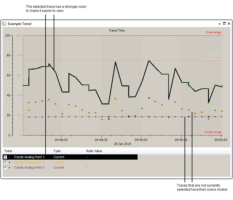Maximize the Example Trend window
This screenshot has width=233, height=200.
(x=224, y=24)
